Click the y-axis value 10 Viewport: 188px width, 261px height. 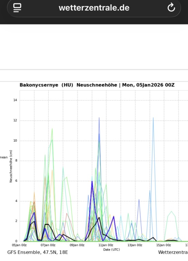point(15,140)
